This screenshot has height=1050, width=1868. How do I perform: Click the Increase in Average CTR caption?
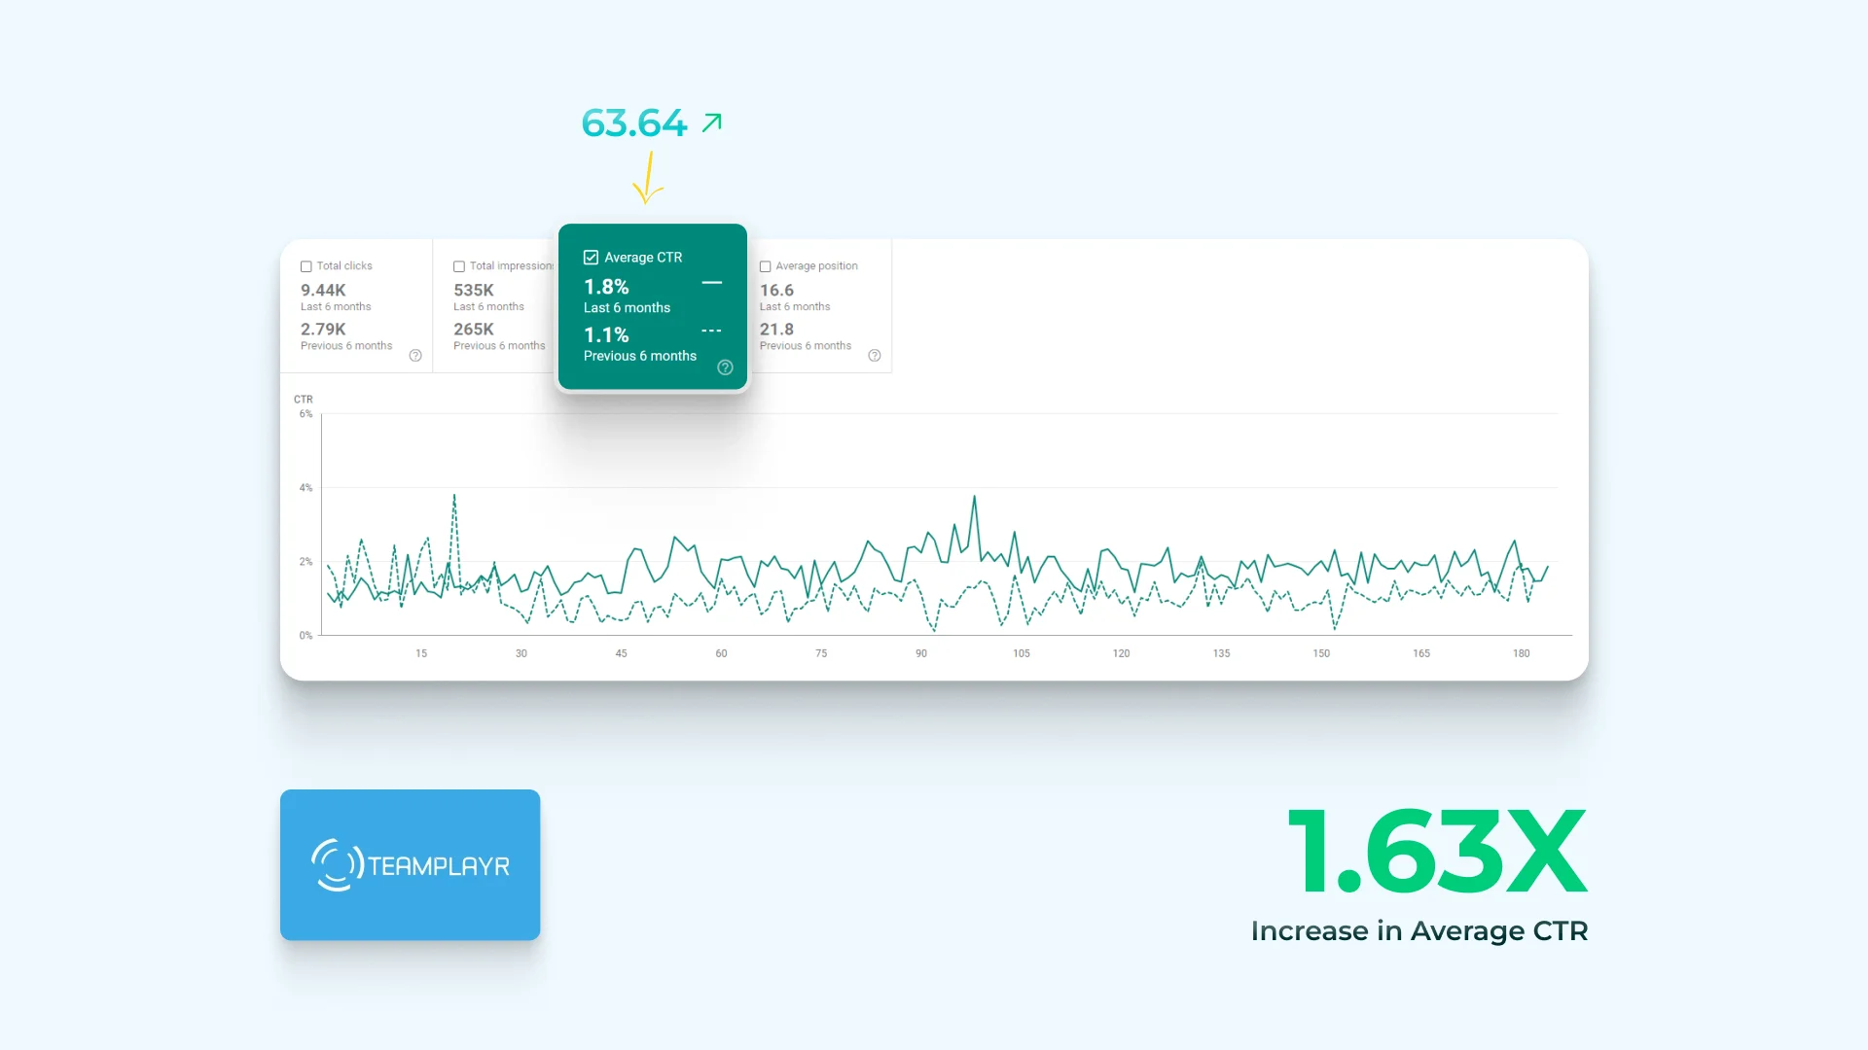pyautogui.click(x=1419, y=931)
